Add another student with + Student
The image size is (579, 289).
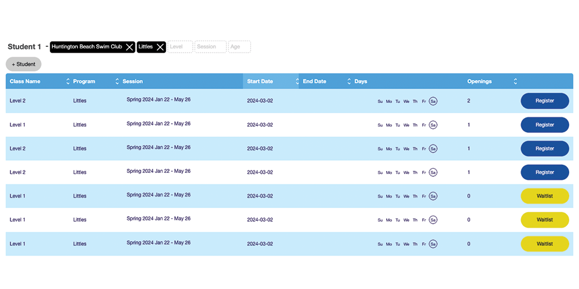tap(24, 64)
